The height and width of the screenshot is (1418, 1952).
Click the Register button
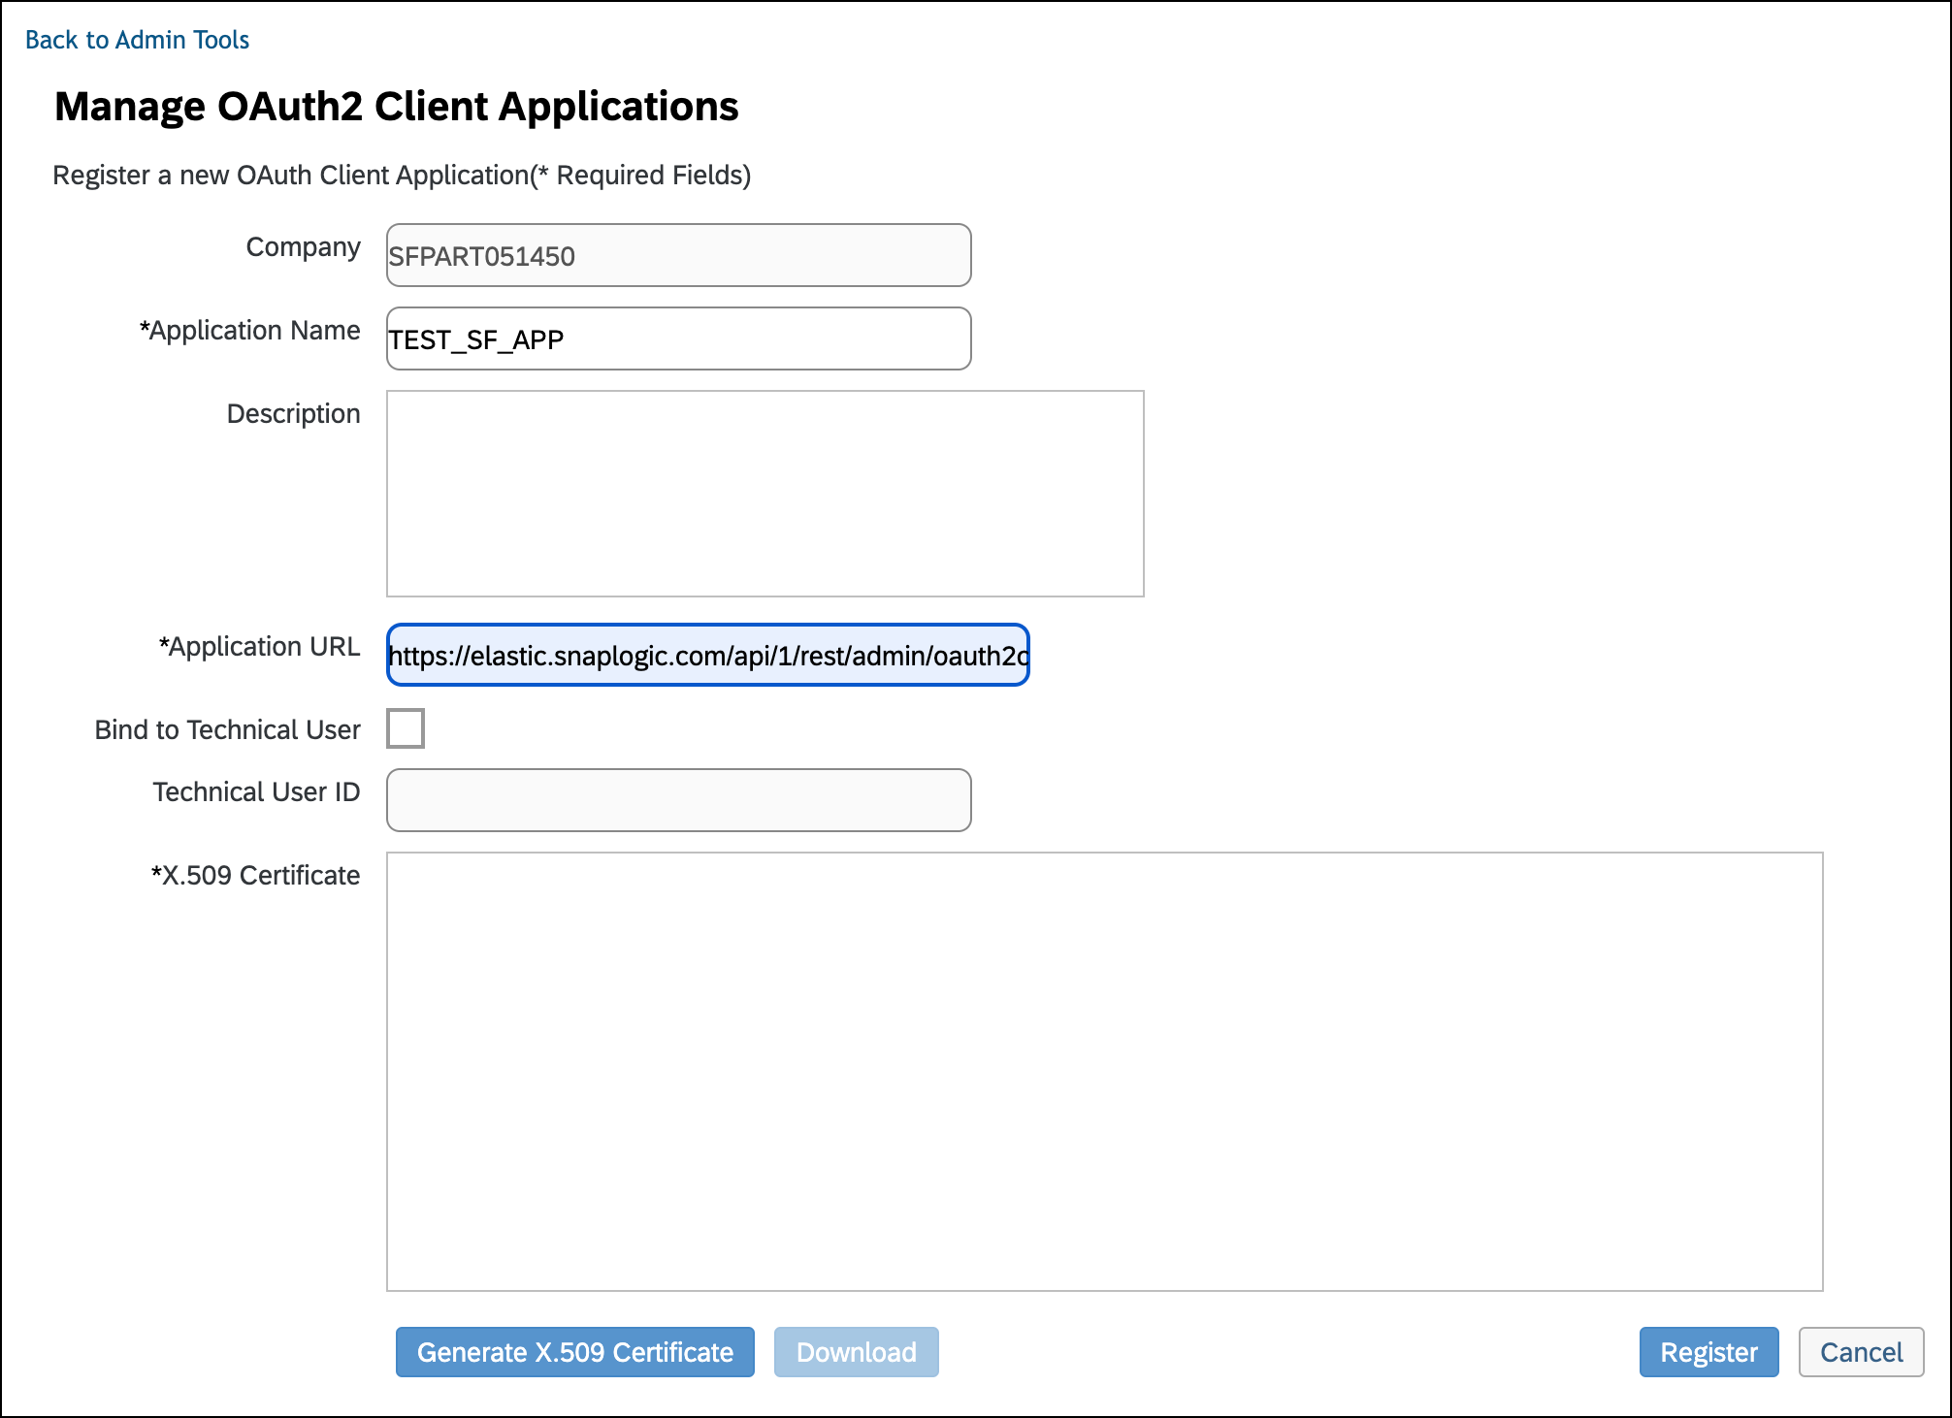point(1708,1352)
